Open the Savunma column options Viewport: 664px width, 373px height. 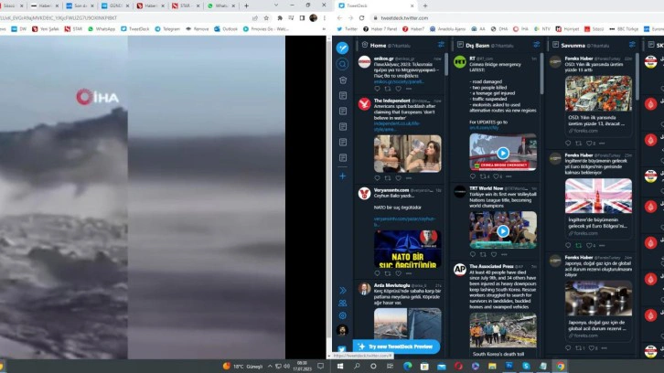pyautogui.click(x=631, y=45)
